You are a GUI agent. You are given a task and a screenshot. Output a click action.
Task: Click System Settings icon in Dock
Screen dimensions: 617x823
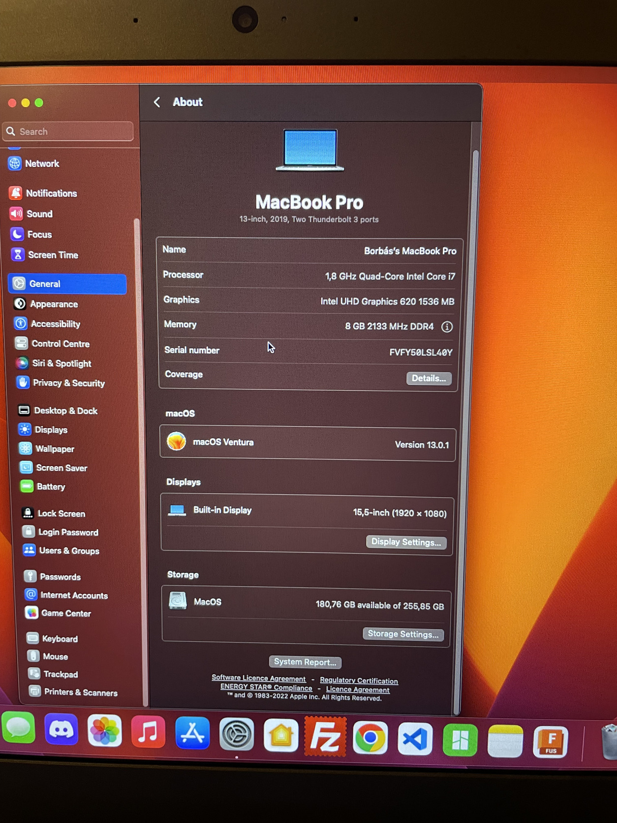click(x=237, y=735)
